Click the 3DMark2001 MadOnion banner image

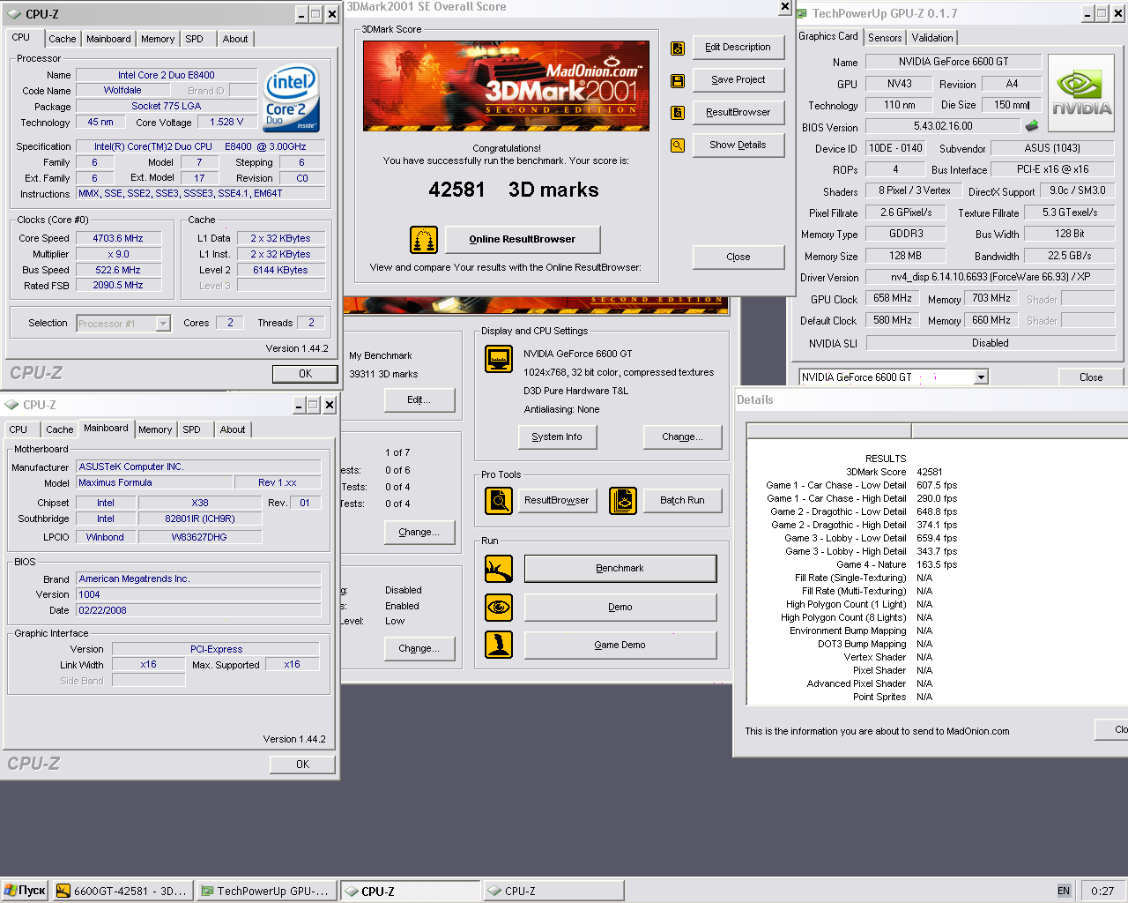pyautogui.click(x=506, y=86)
